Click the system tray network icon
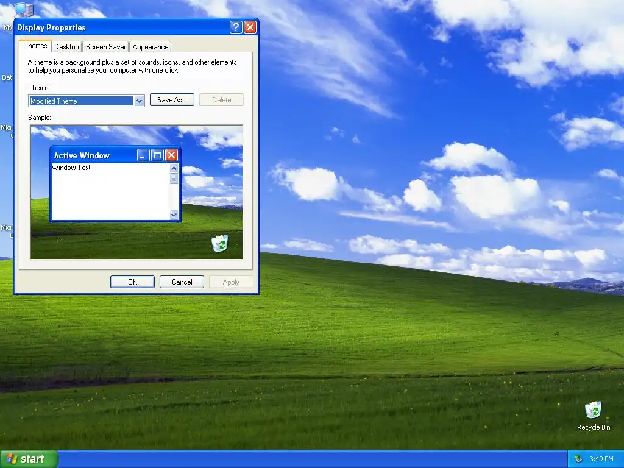This screenshot has height=468, width=624. pyautogui.click(x=578, y=459)
